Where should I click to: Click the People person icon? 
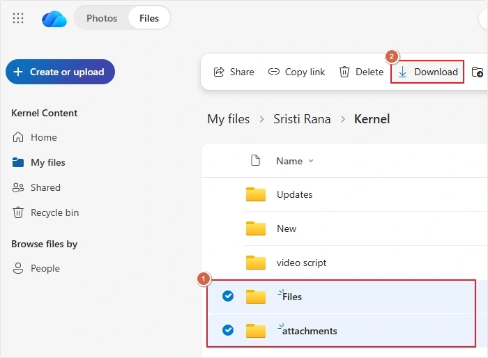pos(18,268)
